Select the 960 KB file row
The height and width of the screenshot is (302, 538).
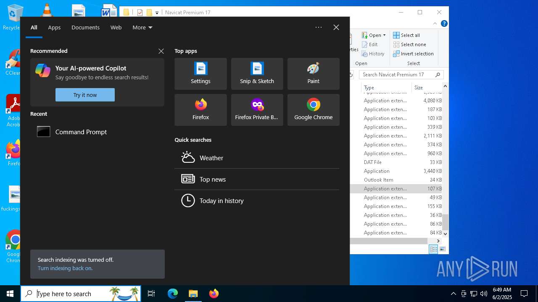[396, 154]
